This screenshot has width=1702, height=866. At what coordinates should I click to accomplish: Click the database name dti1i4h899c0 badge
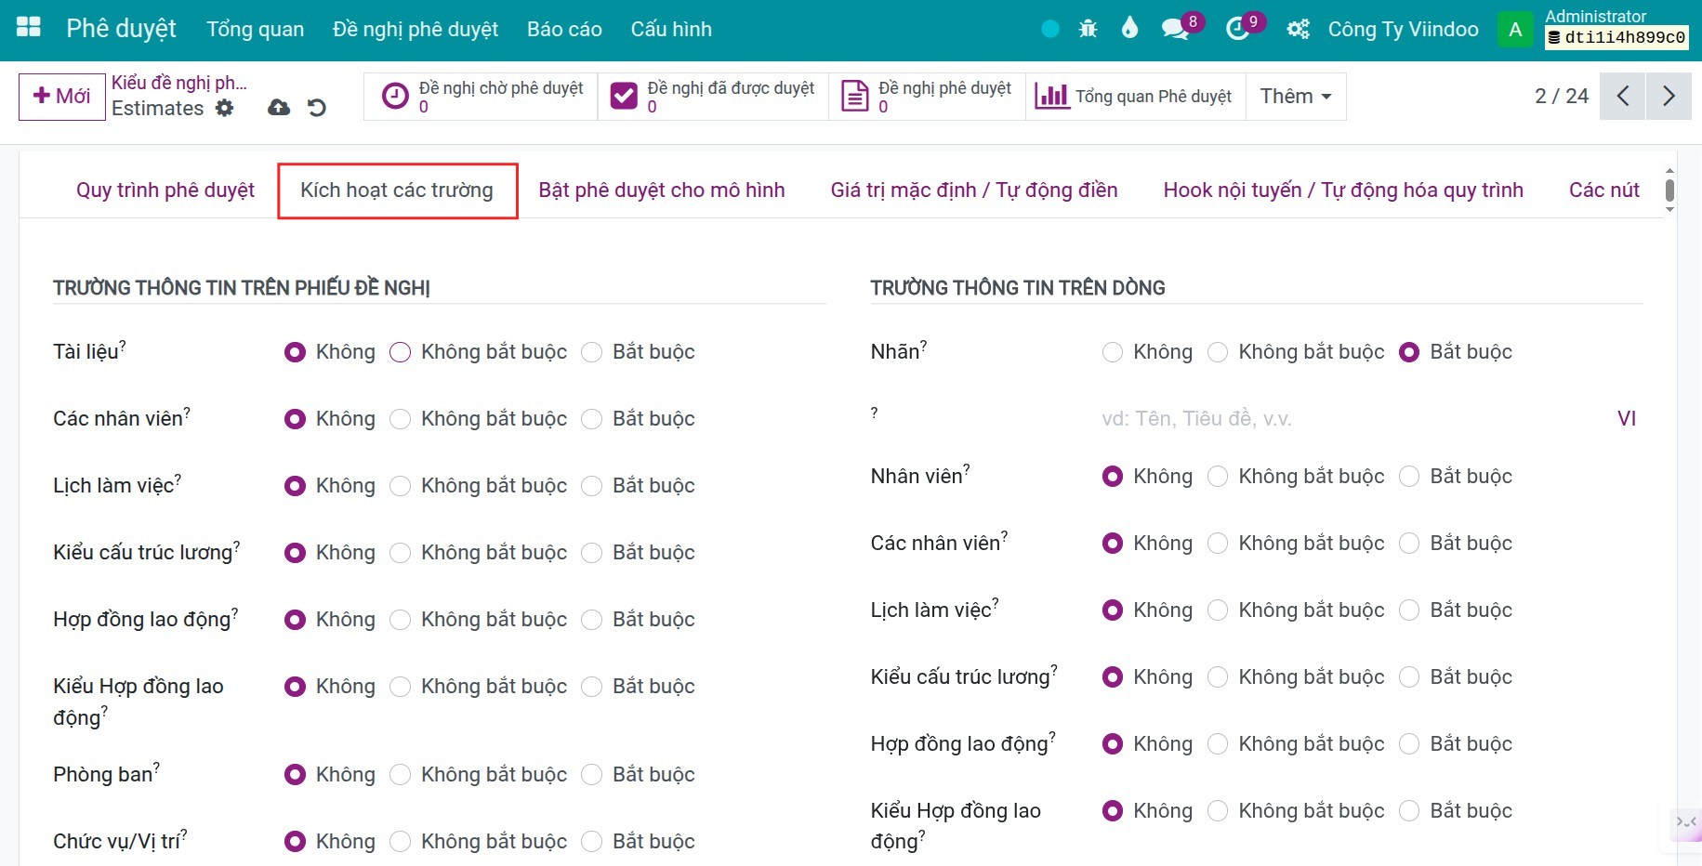coord(1616,37)
